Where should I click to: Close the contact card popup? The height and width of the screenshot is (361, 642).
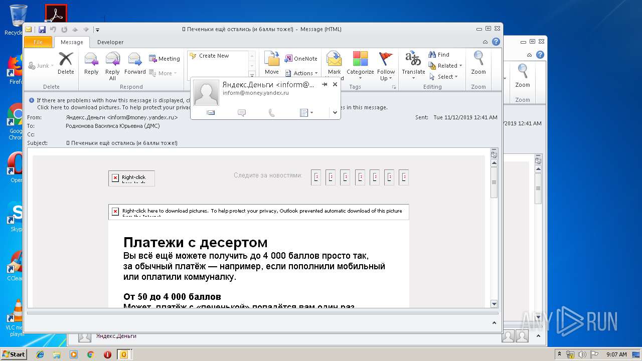335,84
